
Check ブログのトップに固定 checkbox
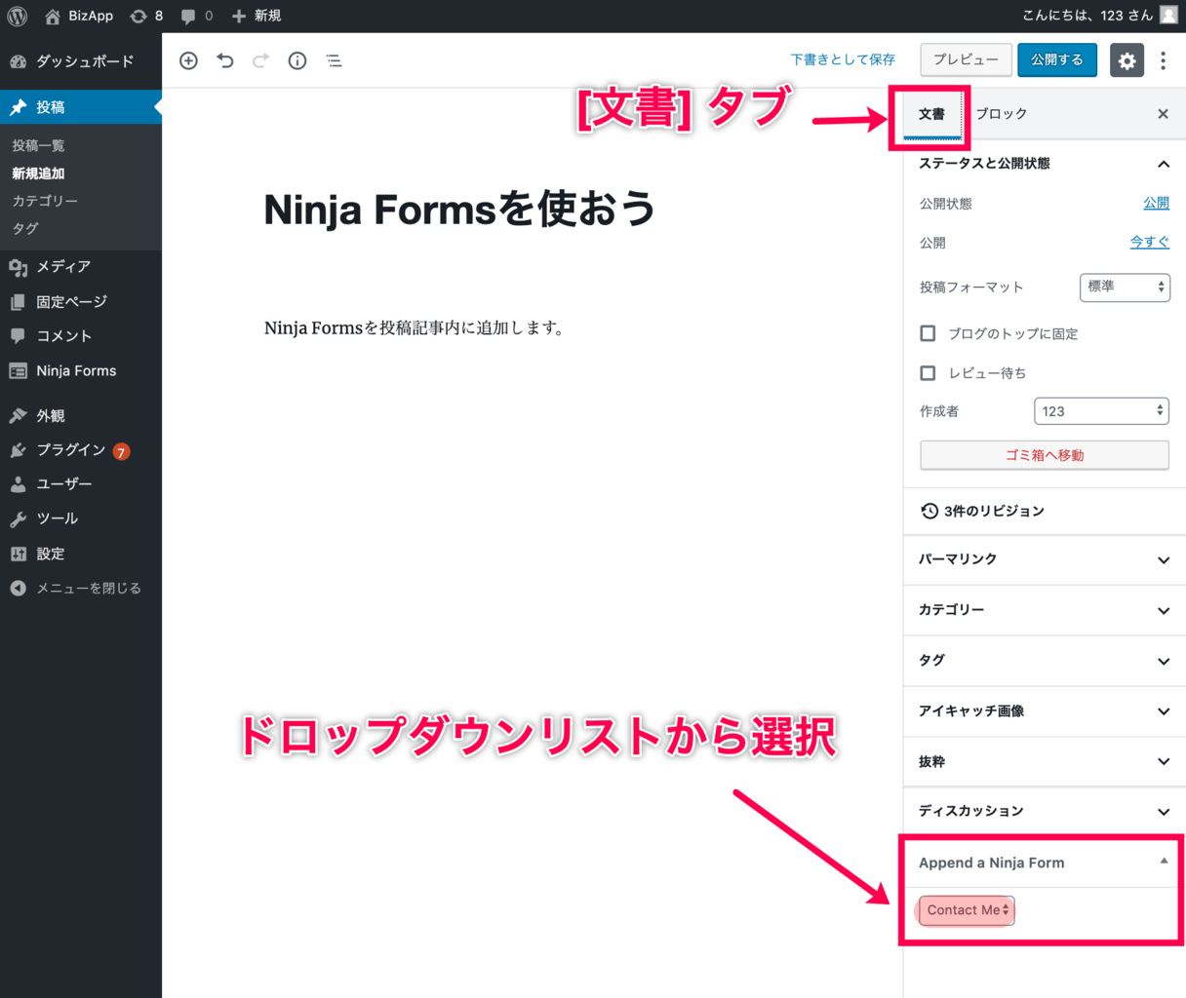point(928,333)
